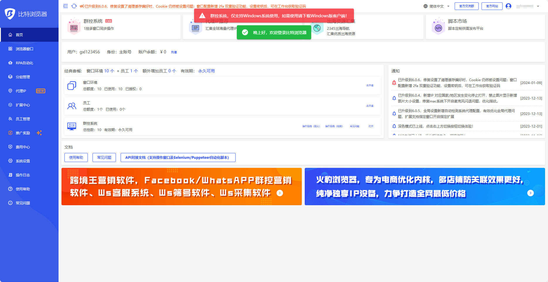Screen dimensions: 548x282
Task: Click the 费用中心 sidebar shield icon
Action: [10, 147]
